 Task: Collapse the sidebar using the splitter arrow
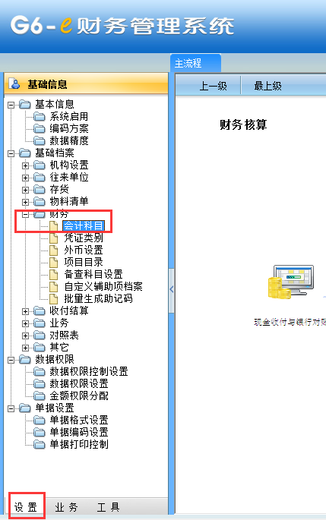[171, 289]
